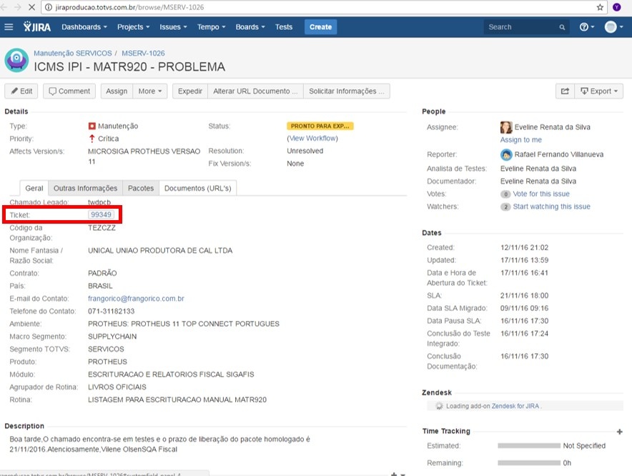Viewport: 632px width, 476px height.
Task: Start watching this issue
Action: [551, 207]
